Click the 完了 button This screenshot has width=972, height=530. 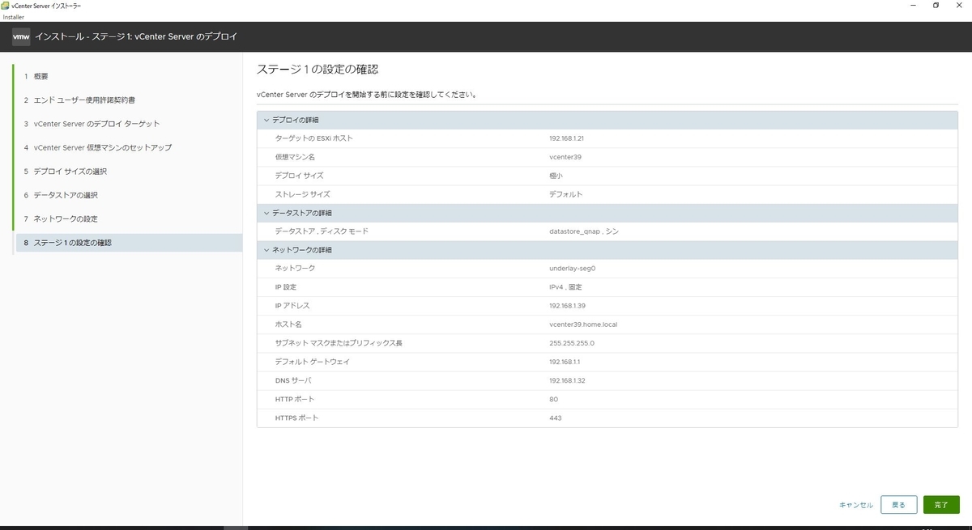tap(941, 505)
